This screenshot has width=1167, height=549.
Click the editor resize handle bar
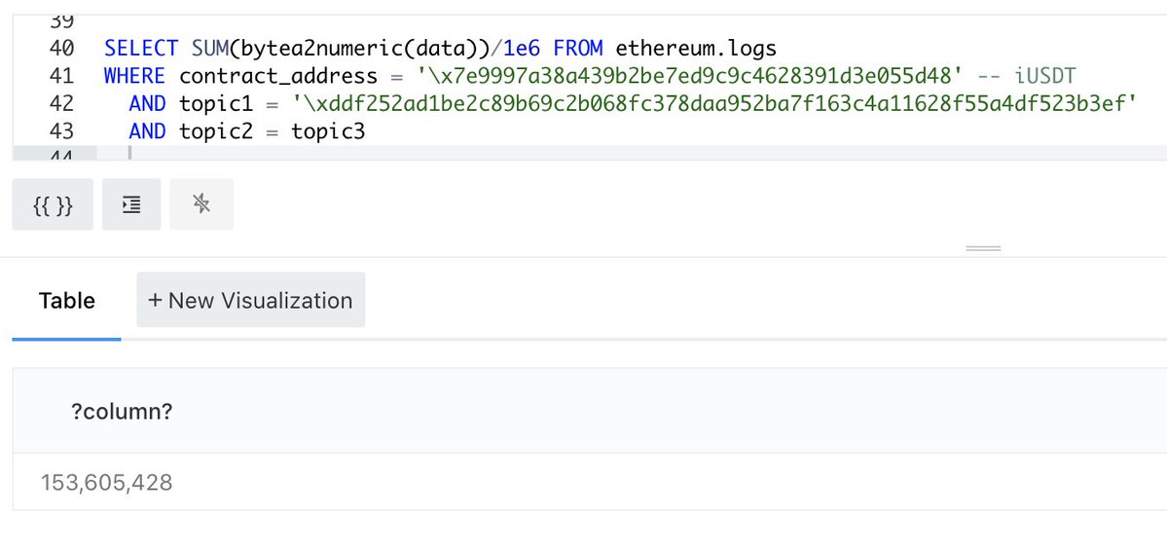click(x=983, y=248)
